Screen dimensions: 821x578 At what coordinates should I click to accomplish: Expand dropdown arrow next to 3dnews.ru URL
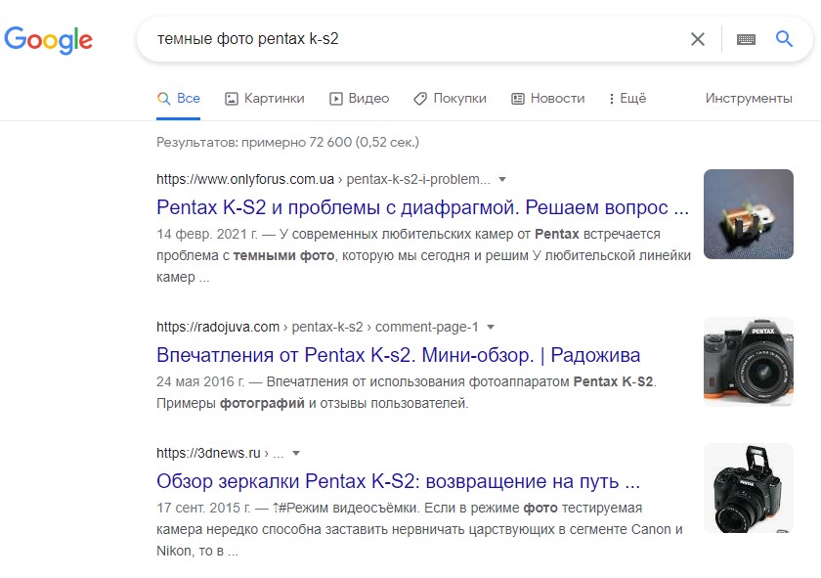click(x=296, y=454)
